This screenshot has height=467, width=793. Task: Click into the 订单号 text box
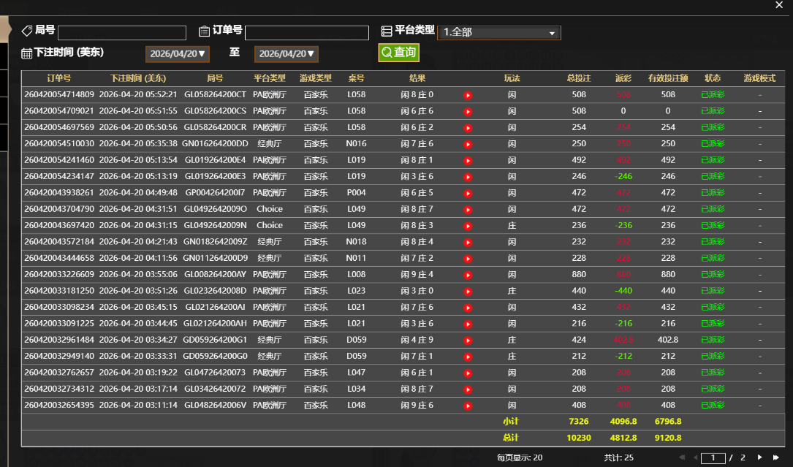pos(306,33)
